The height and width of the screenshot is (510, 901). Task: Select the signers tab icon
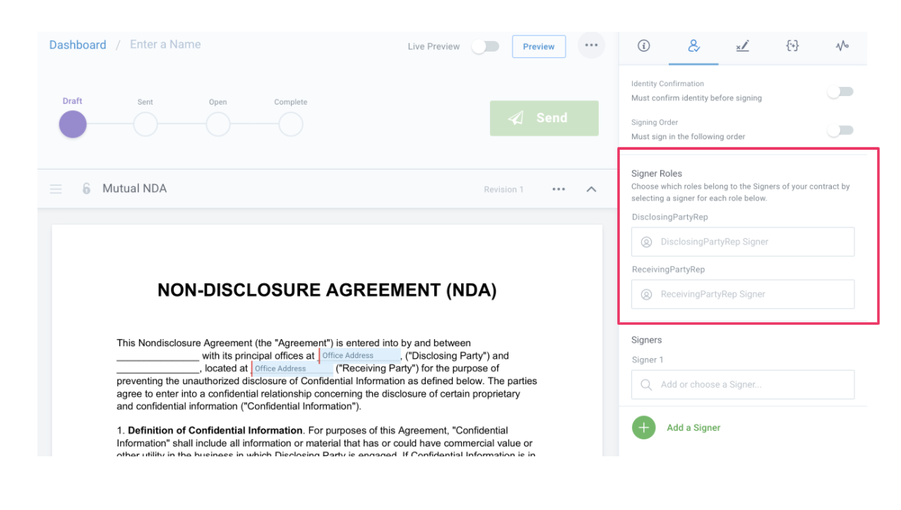[x=693, y=46]
